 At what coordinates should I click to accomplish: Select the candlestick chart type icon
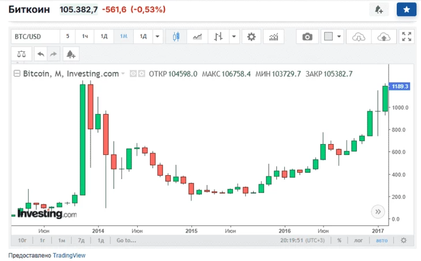pos(176,36)
